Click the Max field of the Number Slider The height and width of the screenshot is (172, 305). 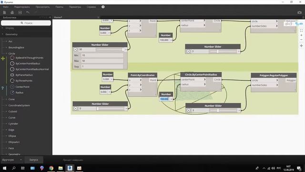pyautogui.click(x=102, y=61)
